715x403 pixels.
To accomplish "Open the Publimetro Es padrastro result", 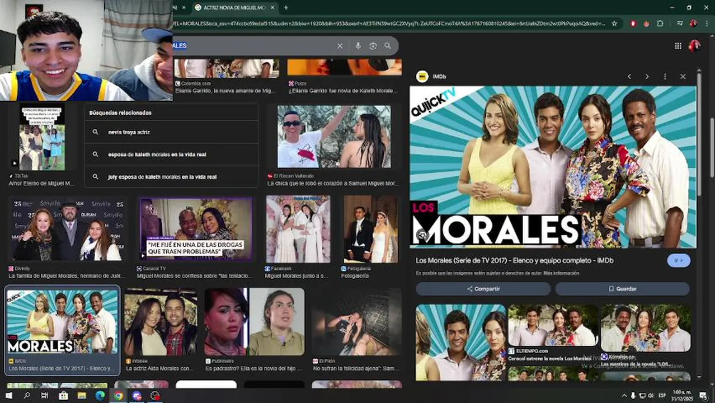I will (x=254, y=322).
